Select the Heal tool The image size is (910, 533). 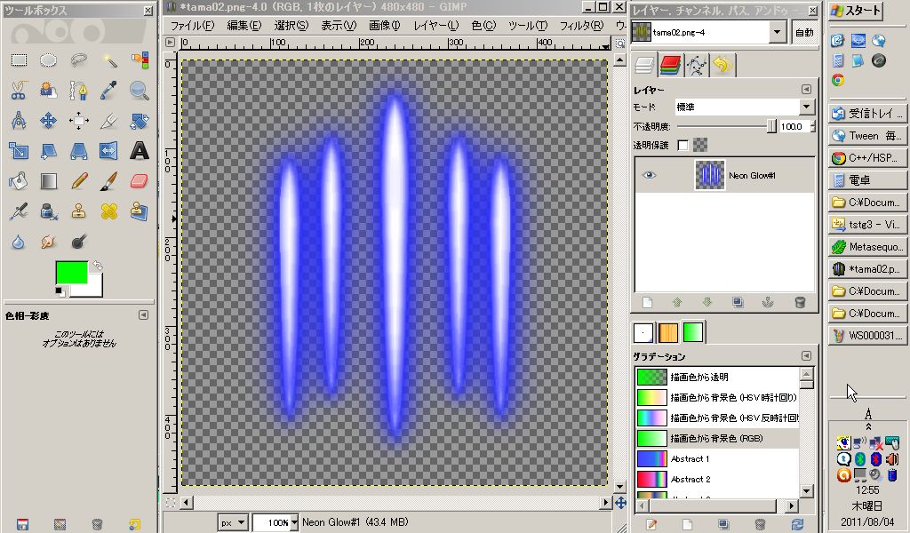point(109,211)
